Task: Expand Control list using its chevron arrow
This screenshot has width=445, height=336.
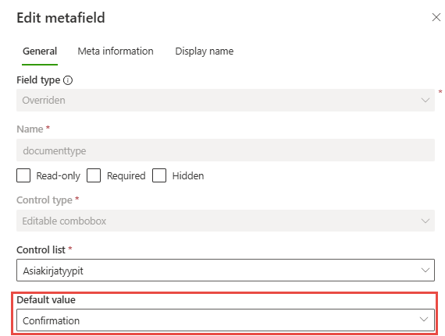Action: click(x=425, y=271)
